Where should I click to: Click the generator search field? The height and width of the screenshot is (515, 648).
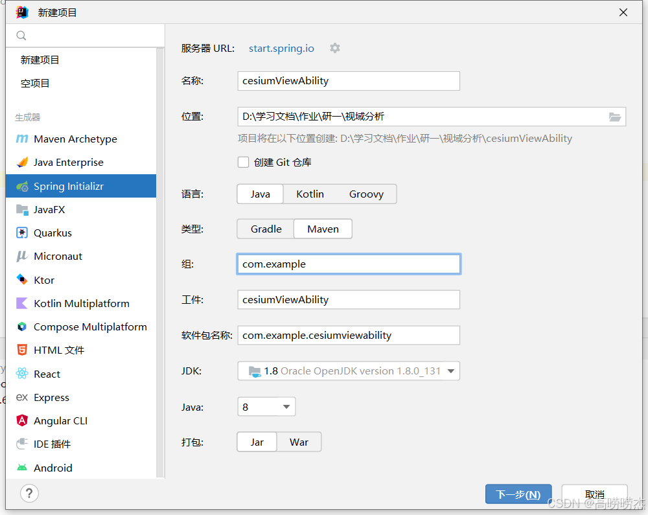click(x=85, y=36)
